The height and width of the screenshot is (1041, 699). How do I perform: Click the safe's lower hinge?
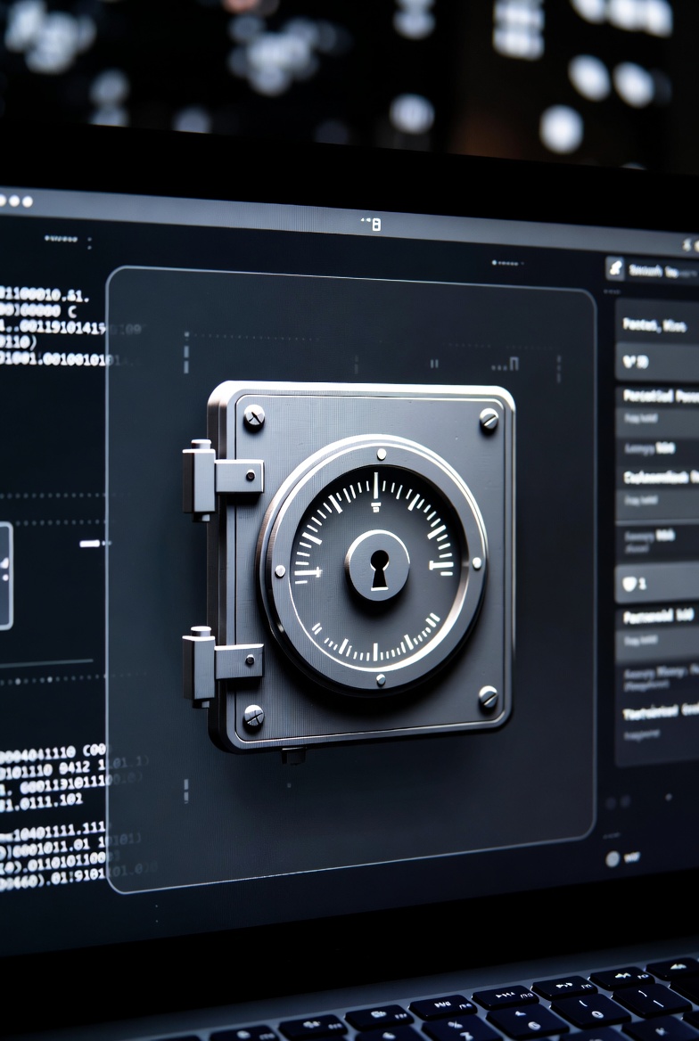click(x=221, y=662)
